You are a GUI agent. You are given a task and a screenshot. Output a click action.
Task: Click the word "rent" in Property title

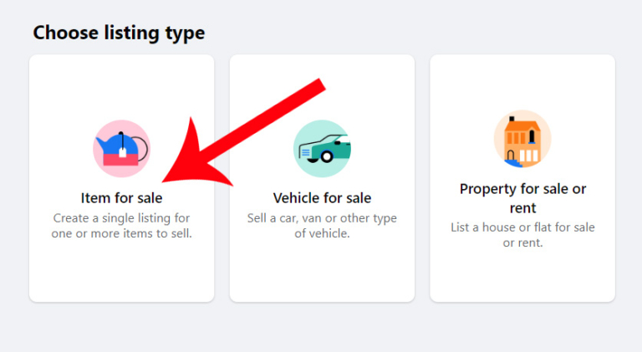tap(522, 207)
